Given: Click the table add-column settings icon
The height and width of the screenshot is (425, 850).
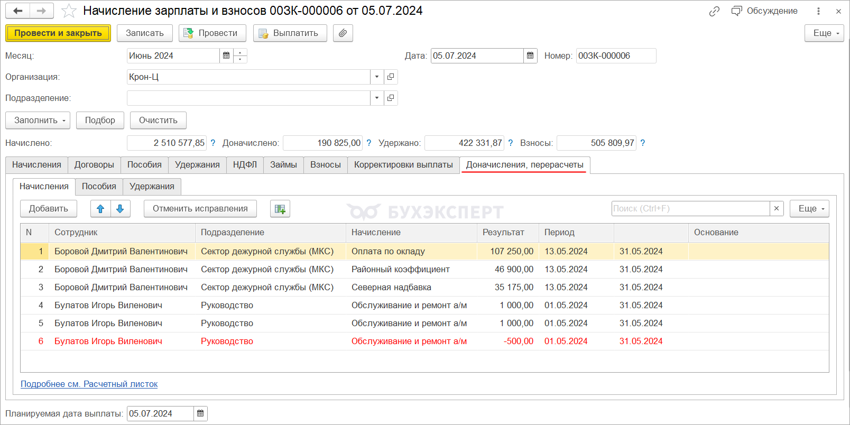Looking at the screenshot, I should click(280, 209).
